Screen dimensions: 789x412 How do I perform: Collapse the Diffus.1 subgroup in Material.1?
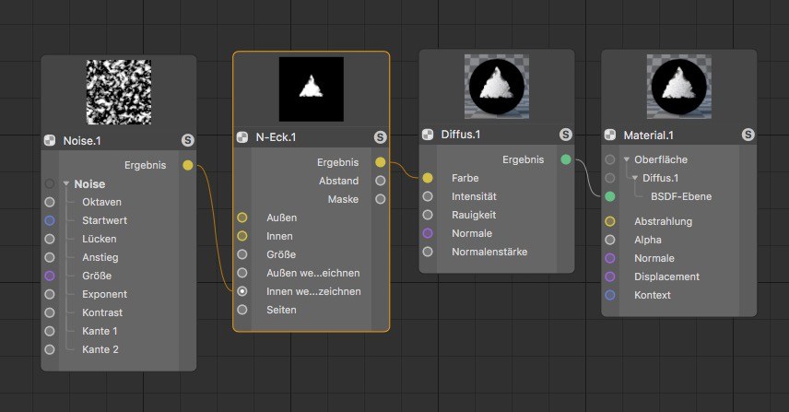(x=634, y=178)
